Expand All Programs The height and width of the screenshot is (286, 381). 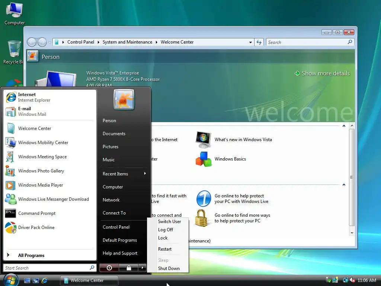coord(50,255)
